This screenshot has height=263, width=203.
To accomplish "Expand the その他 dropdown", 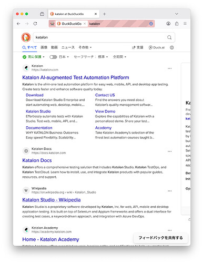I will pos(85,47).
